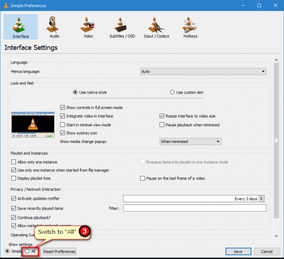The image size is (284, 259).
Task: Click the VLC interface preview thumbnail
Action: click(x=33, y=124)
